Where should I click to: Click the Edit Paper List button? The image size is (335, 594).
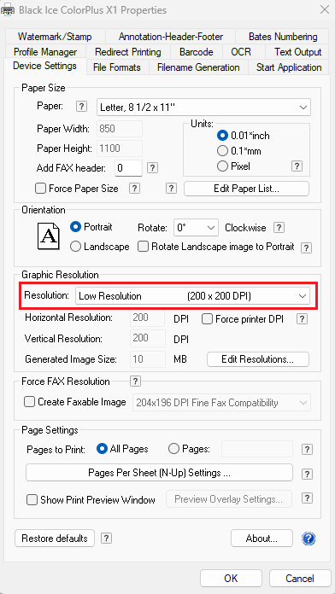click(247, 189)
